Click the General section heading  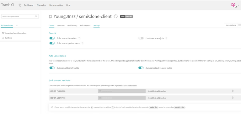click(52, 33)
